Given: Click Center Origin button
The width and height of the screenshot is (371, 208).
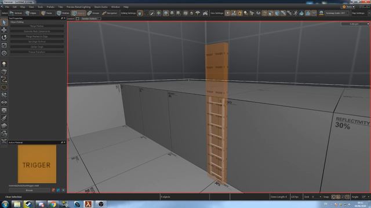Looking at the screenshot, I should pyautogui.click(x=37, y=47).
